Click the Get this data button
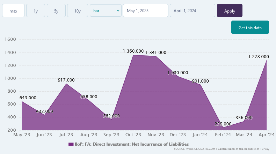 pos(250,28)
